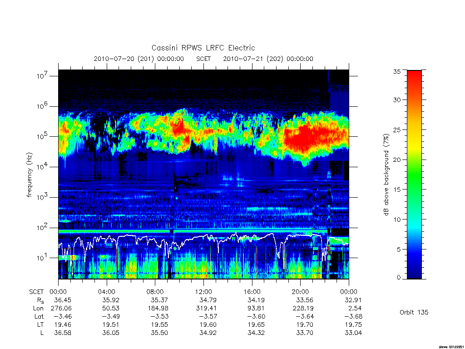Screen dimensions: 465x349
Task: Click the Lat value -3.53
Action: point(158,316)
